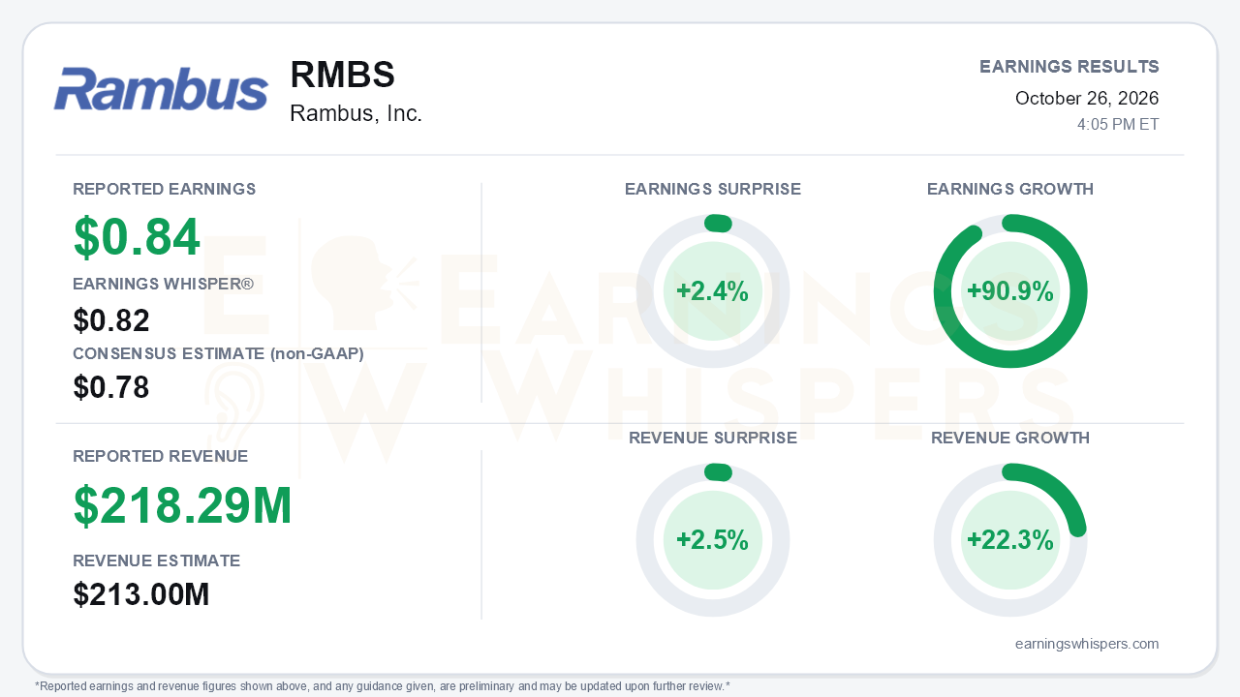Screen dimensions: 1240x697
Task: Click the REVENUE SURPRISE heading
Action: pos(713,438)
